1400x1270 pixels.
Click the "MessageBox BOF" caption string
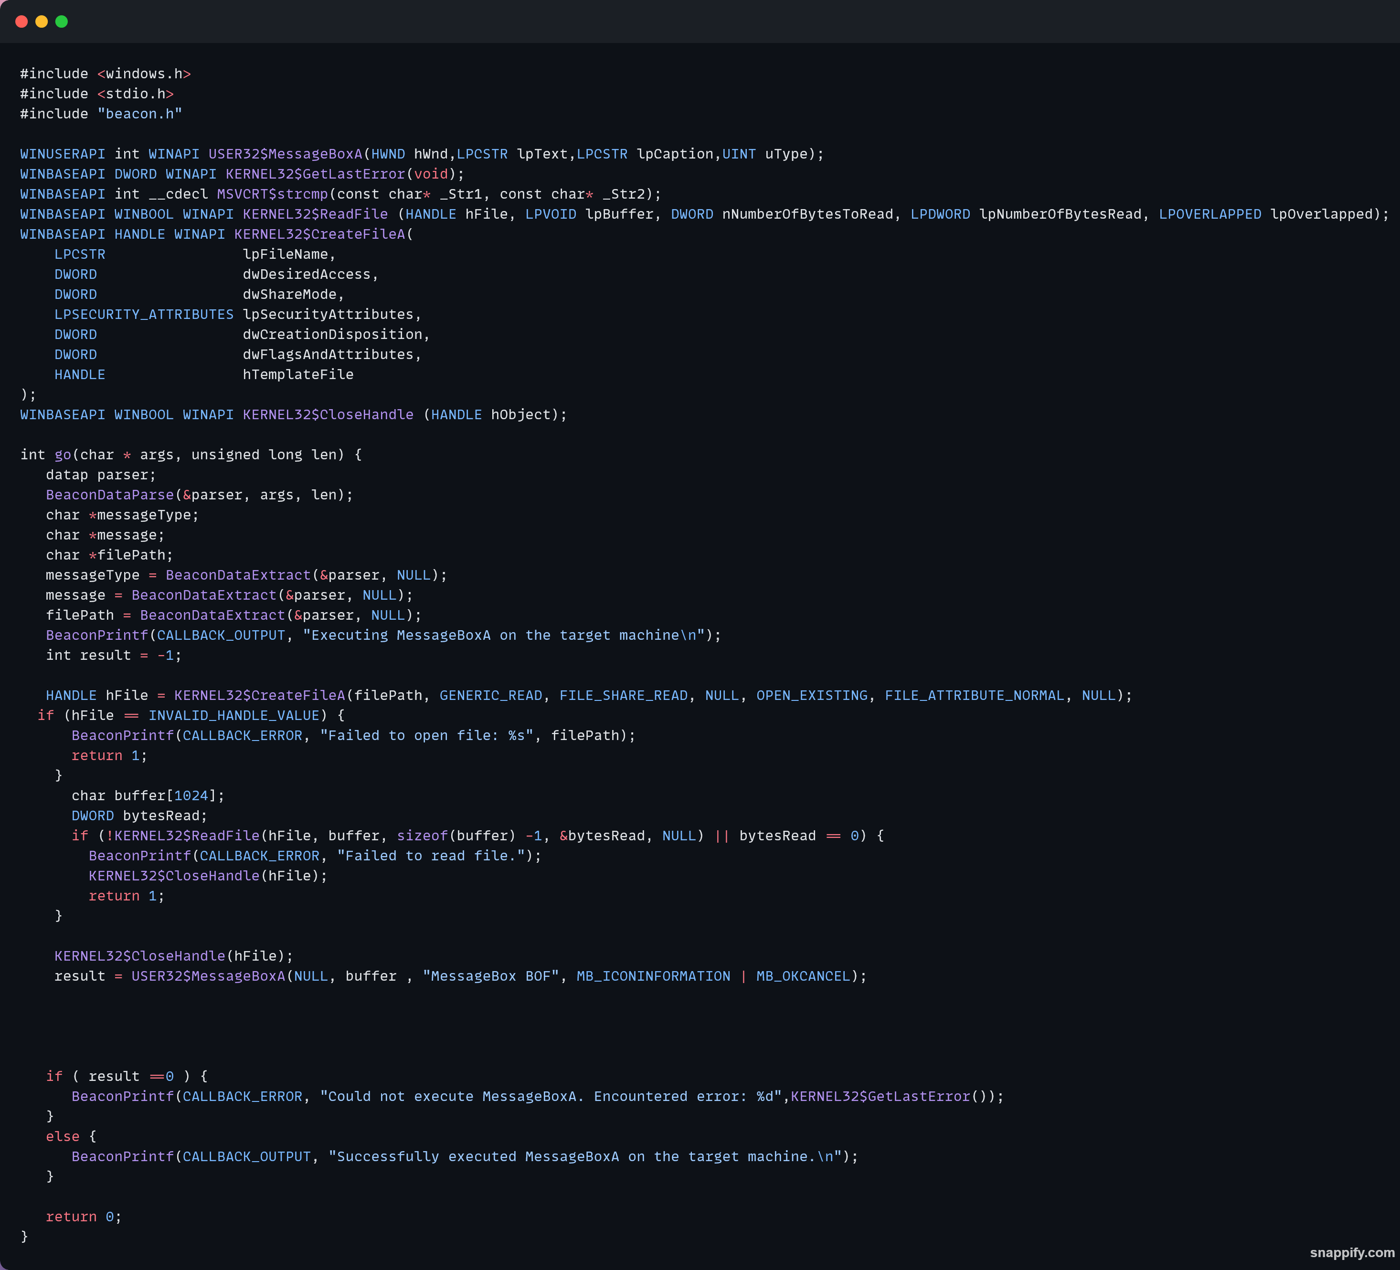point(490,976)
